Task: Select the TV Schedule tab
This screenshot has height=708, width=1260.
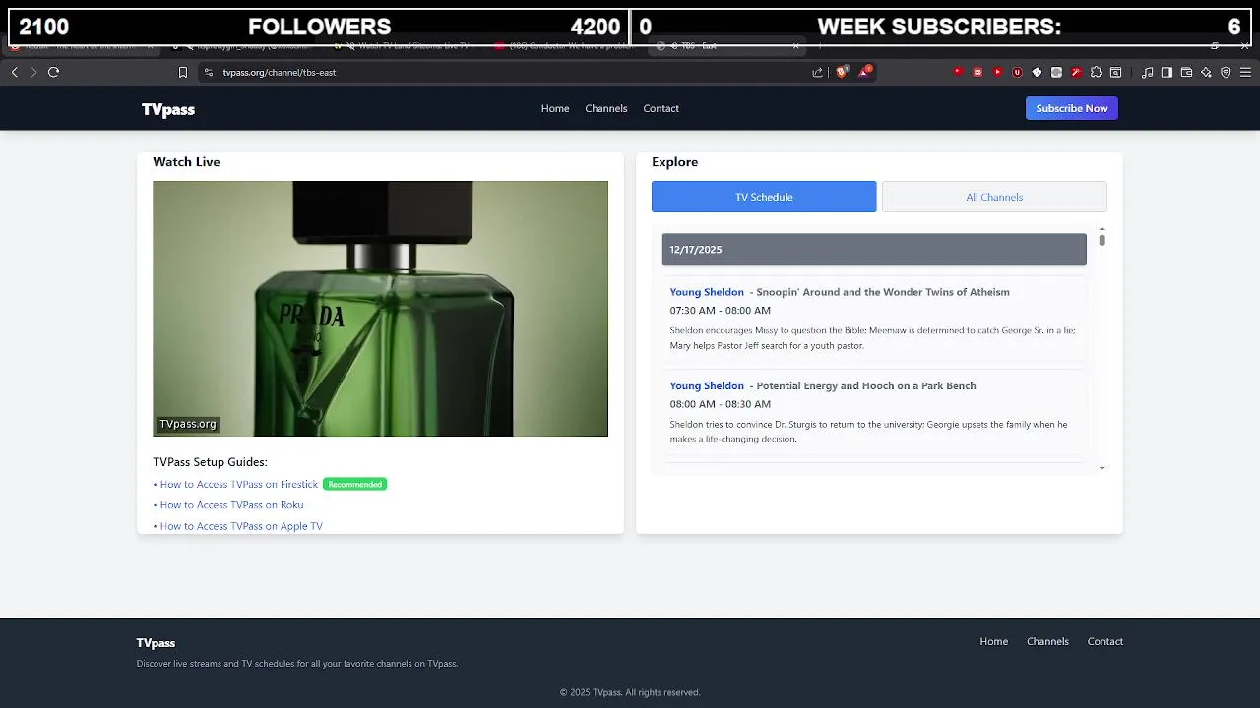Action: tap(764, 197)
